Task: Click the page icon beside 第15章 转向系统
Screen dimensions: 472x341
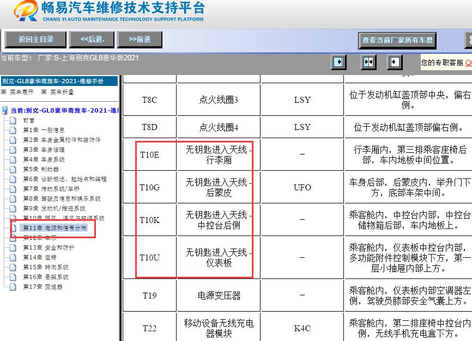Action: tap(13, 267)
